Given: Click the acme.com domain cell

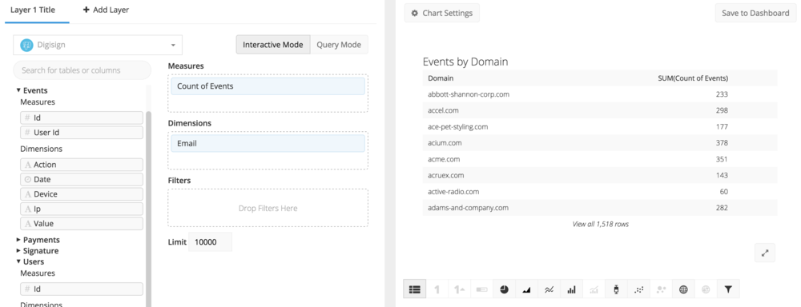Looking at the screenshot, I should pos(444,159).
